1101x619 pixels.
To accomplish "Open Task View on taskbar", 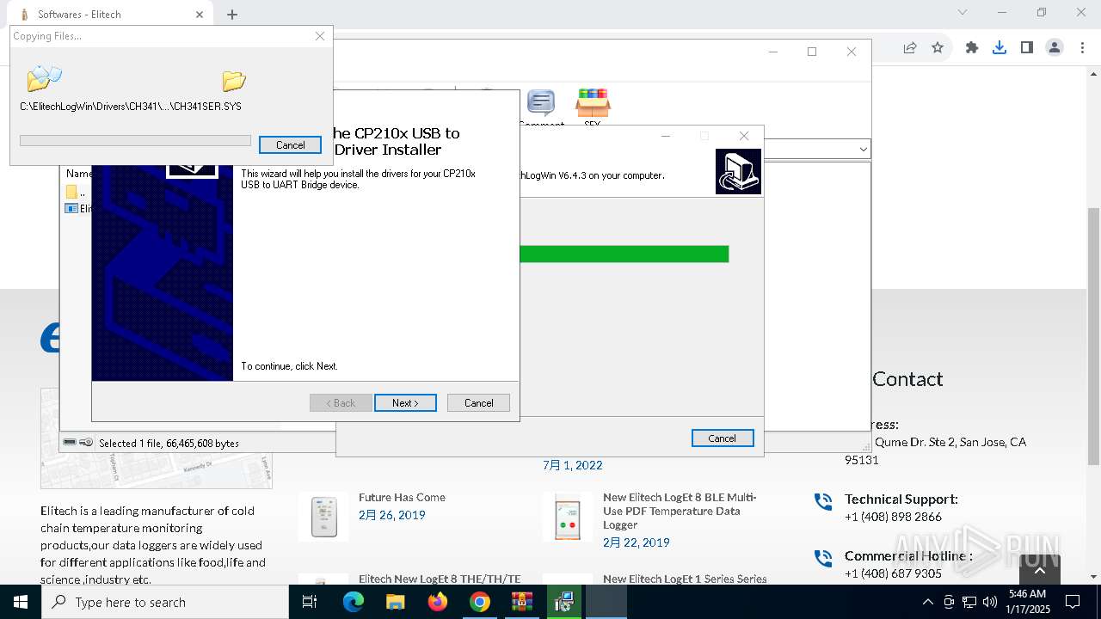I will coord(310,602).
